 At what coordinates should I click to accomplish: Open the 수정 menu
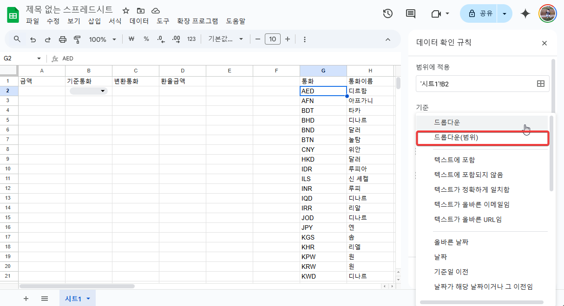53,21
